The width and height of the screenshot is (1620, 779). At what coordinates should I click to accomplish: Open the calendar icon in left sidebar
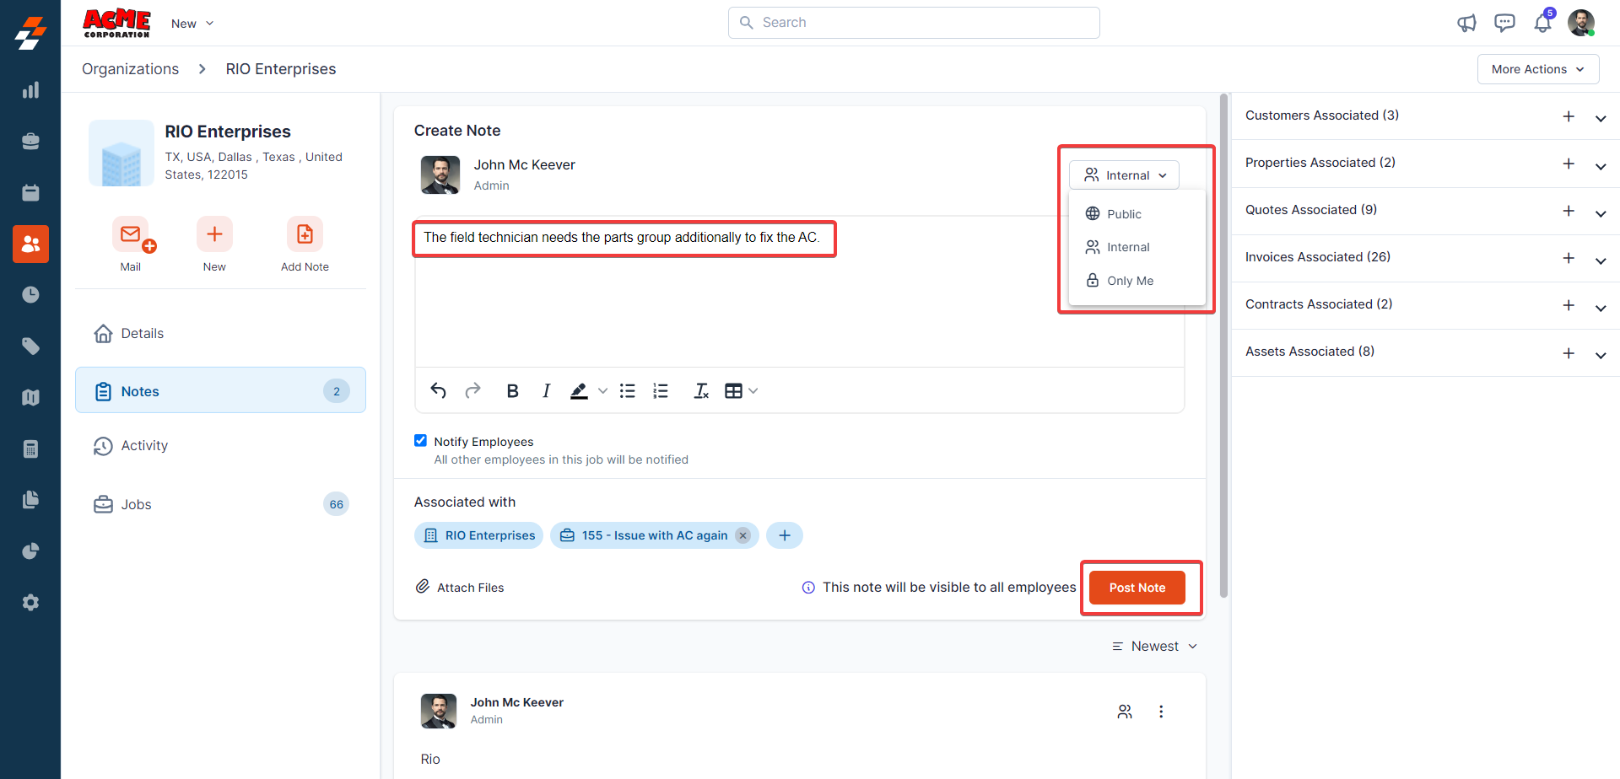pyautogui.click(x=30, y=193)
